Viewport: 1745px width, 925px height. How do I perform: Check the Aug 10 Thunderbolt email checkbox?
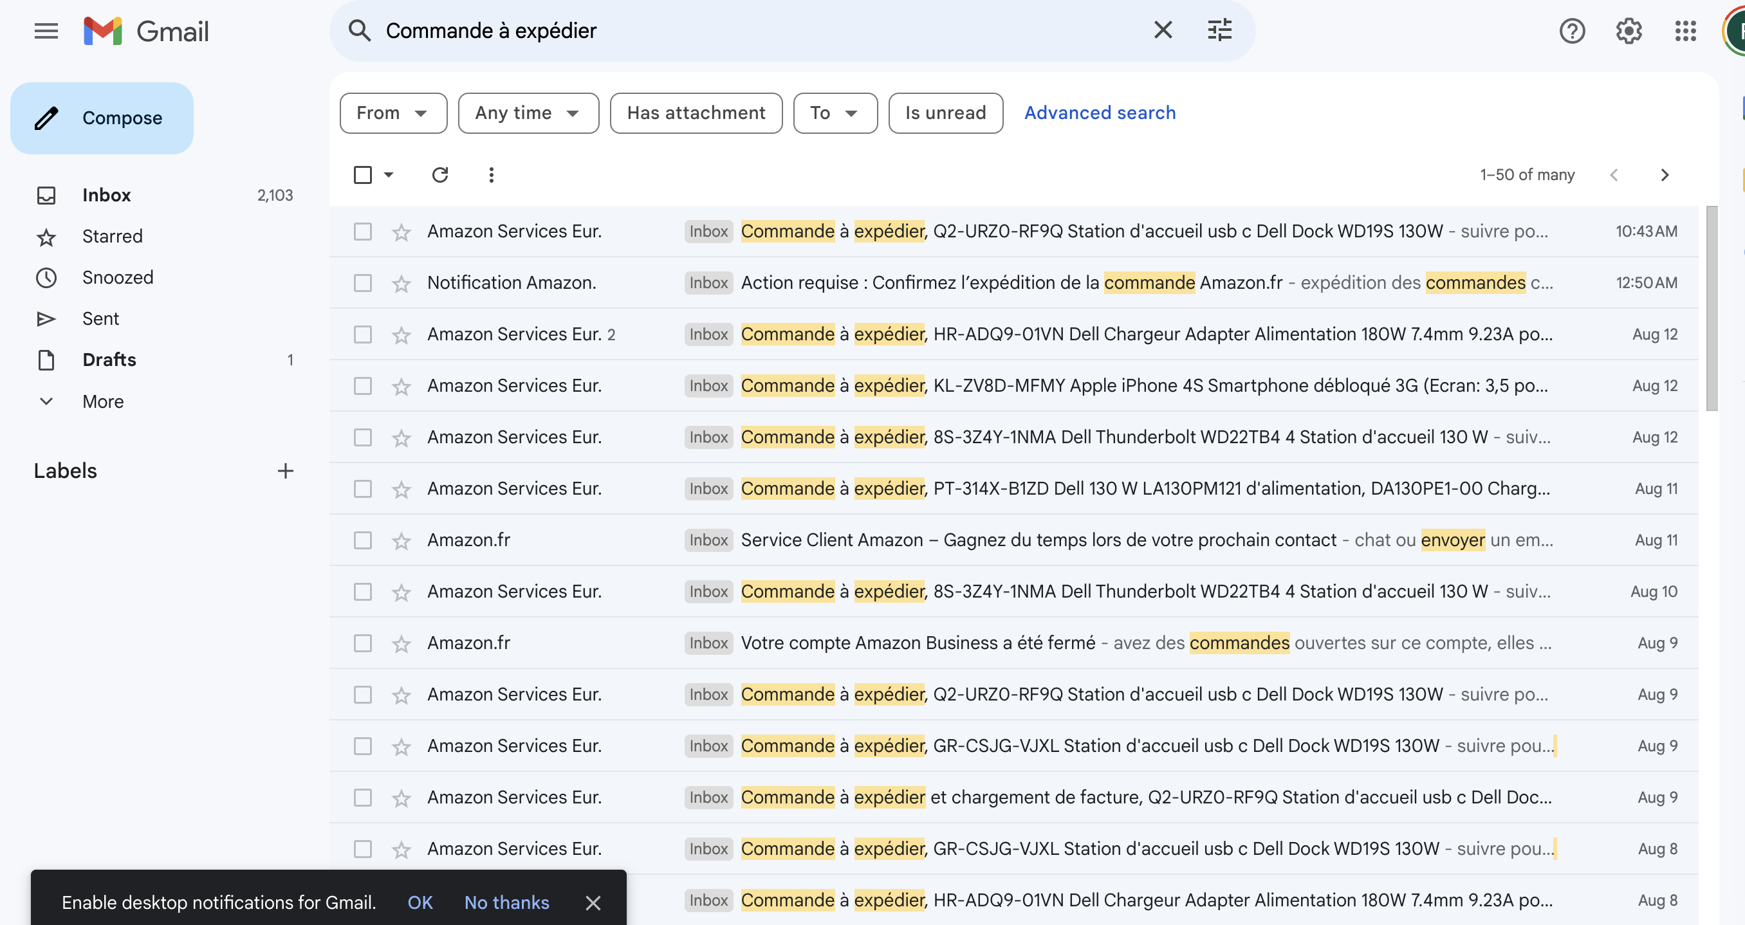point(362,592)
